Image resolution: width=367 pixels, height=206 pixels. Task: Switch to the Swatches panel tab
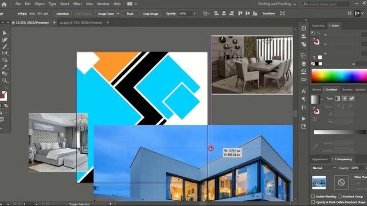pos(318,26)
